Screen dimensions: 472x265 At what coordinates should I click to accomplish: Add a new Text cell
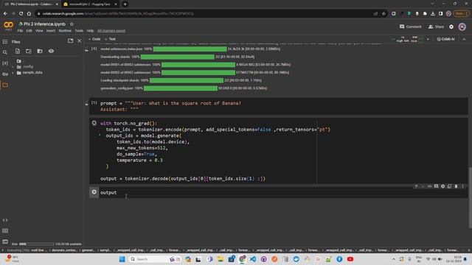[x=110, y=39]
